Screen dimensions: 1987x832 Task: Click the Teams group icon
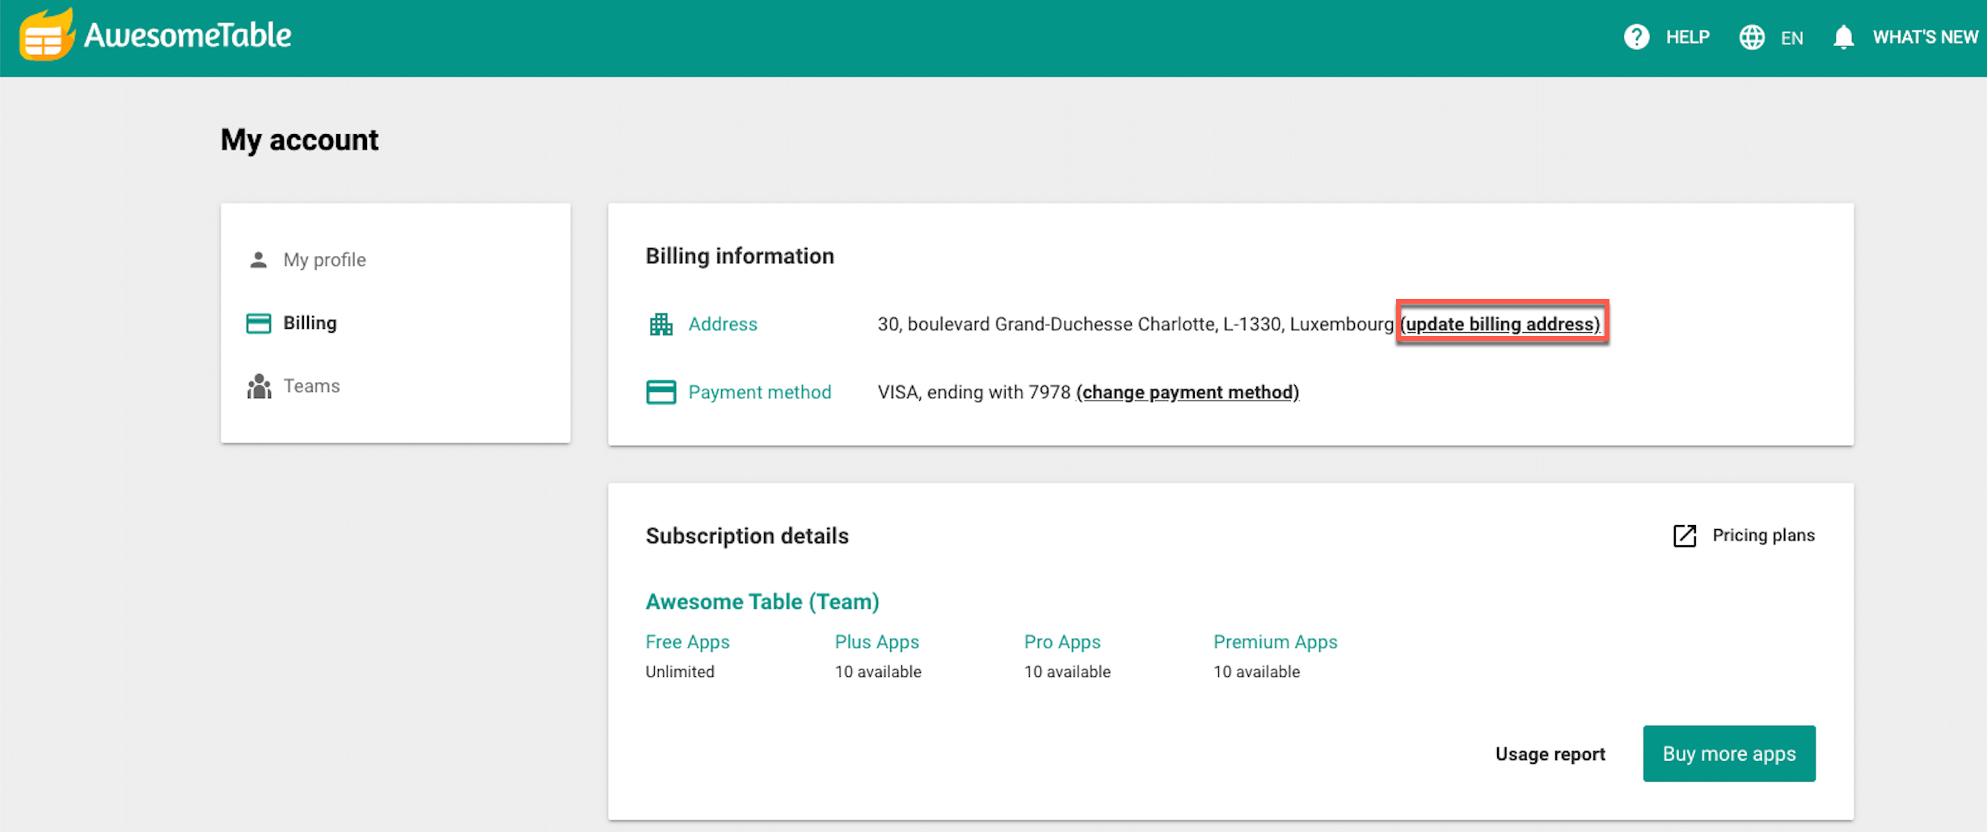click(259, 386)
